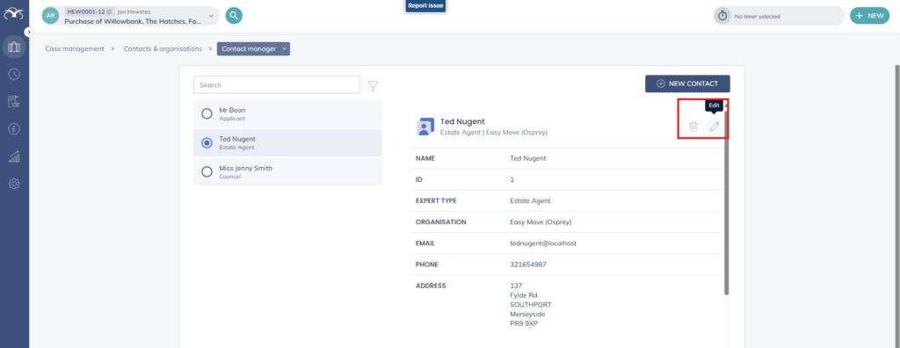Open the No timer selected field
The height and width of the screenshot is (348, 900).
779,16
